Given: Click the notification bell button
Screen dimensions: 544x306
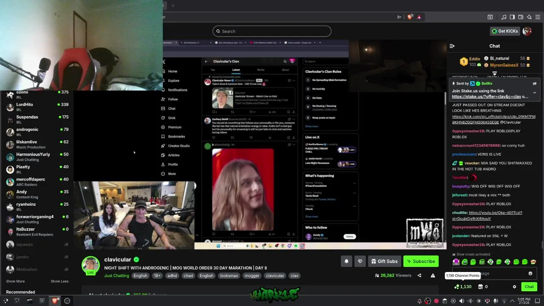Looking at the screenshot, I should click(346, 261).
